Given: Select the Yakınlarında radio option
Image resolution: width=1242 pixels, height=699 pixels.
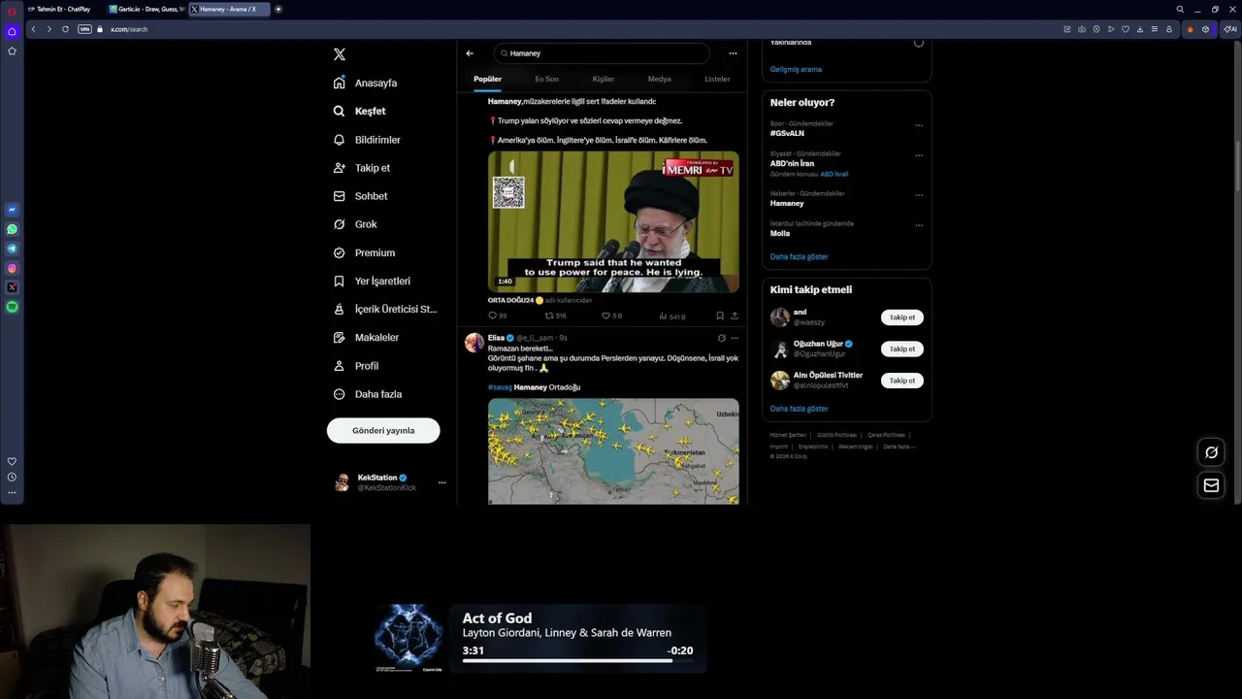Looking at the screenshot, I should [x=919, y=43].
